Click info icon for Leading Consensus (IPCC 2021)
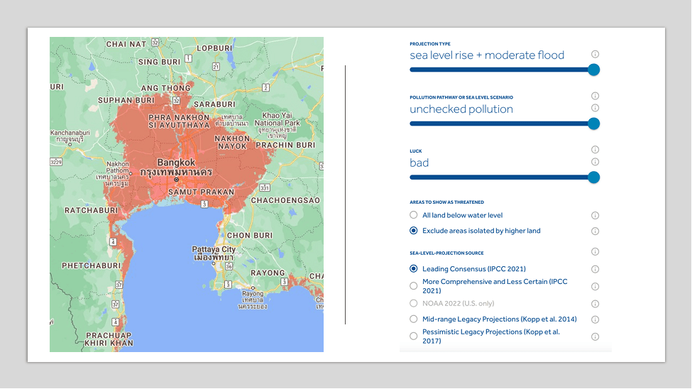692x389 pixels. 595,269
